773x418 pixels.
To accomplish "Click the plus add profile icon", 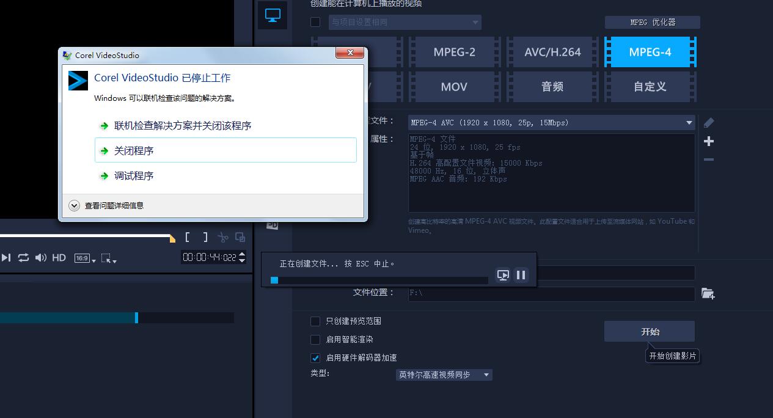I will coord(709,141).
